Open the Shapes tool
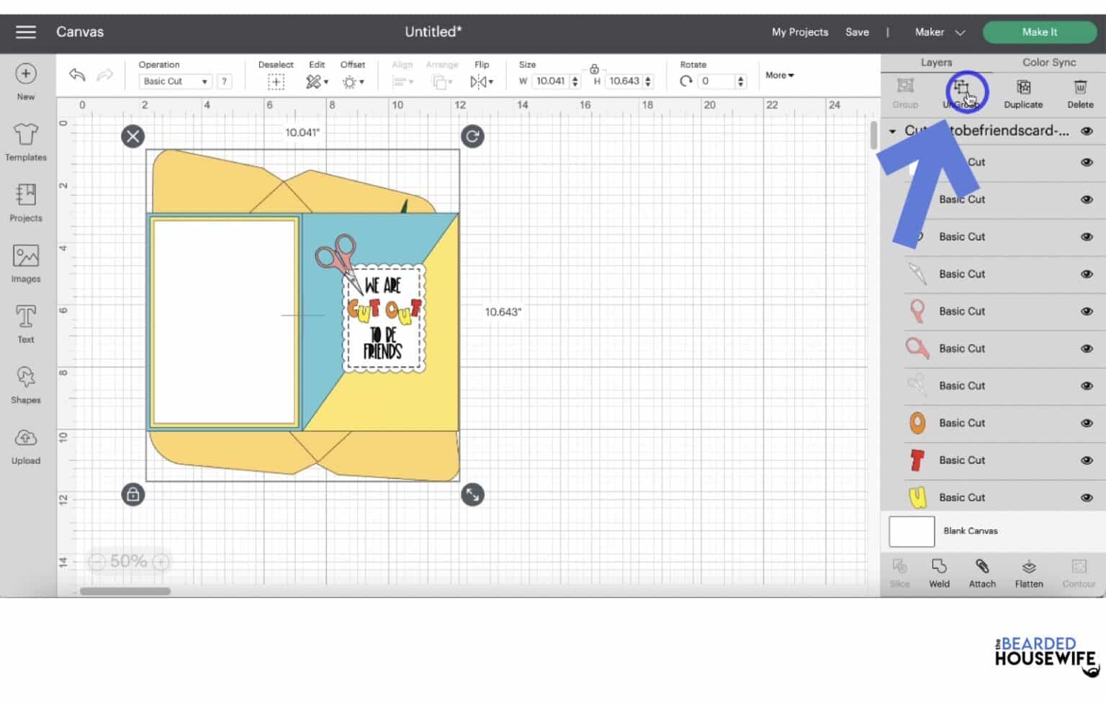The width and height of the screenshot is (1106, 703). [x=26, y=377]
